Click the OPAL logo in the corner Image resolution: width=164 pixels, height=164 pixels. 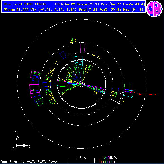pos(155,9)
